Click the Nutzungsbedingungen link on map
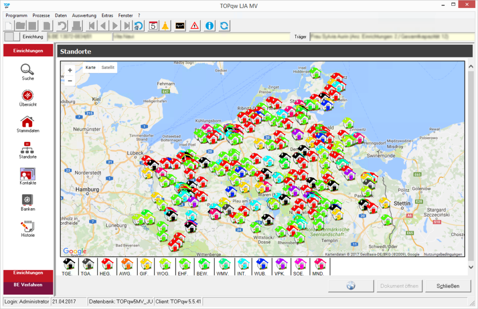 point(443,254)
